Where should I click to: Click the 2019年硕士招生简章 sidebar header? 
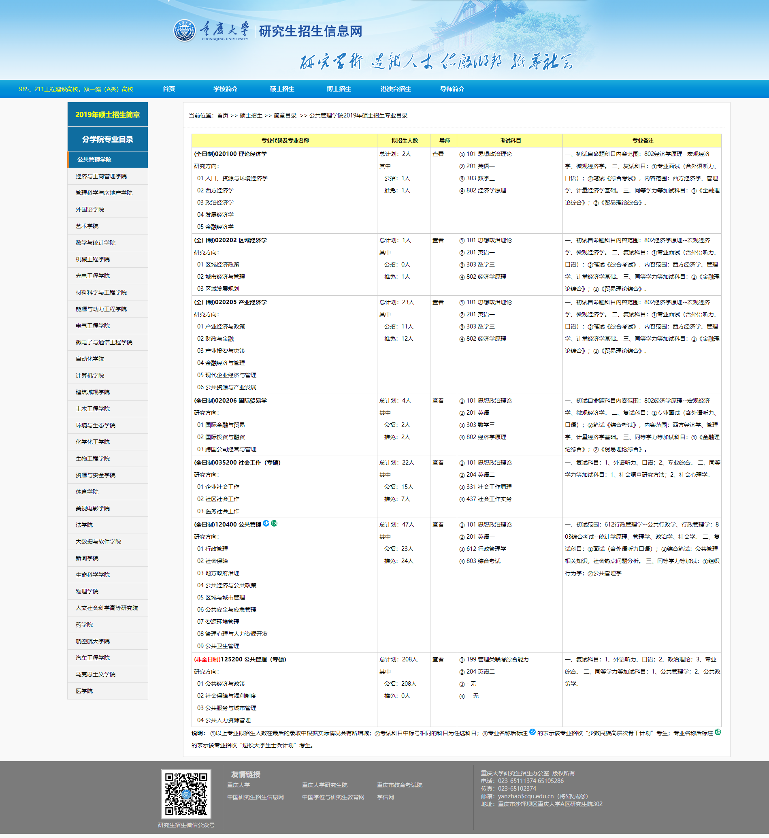pos(107,115)
